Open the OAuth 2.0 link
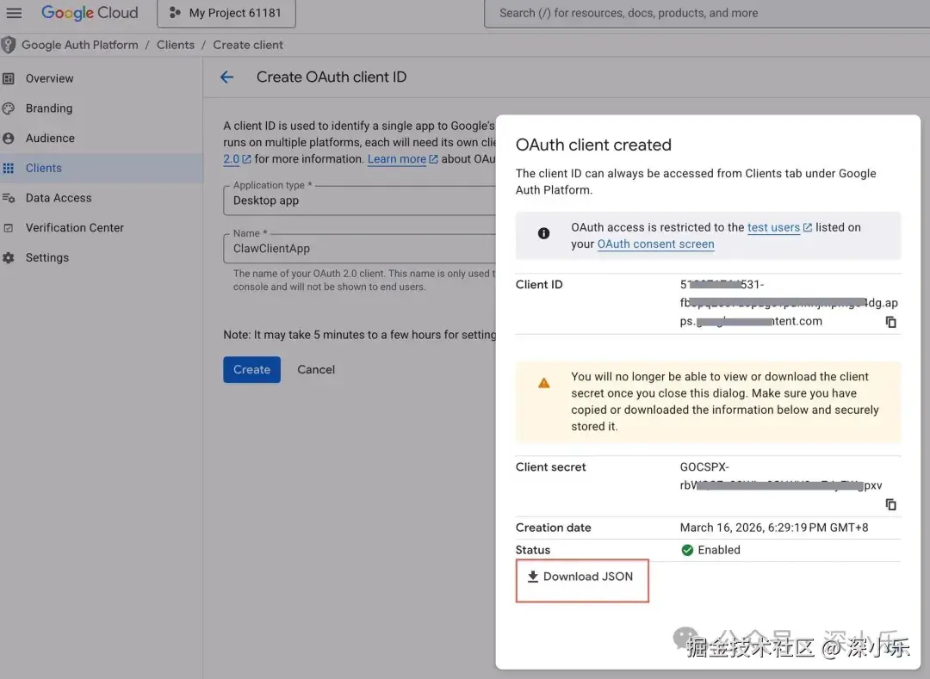930x679 pixels. coord(237,159)
